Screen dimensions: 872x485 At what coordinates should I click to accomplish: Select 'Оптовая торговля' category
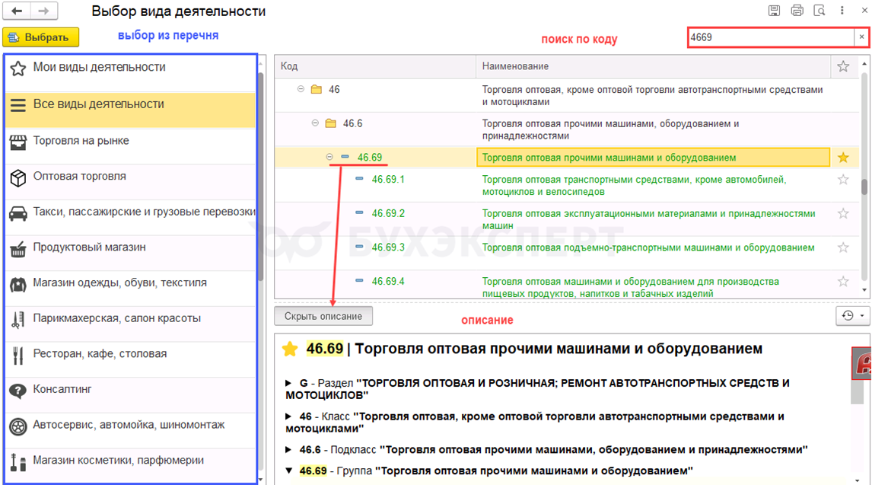[79, 177]
